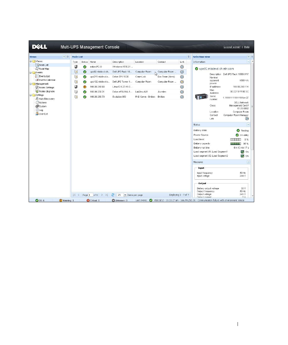Go to next page of node list
The height and width of the screenshot is (345, 288).
click(x=102, y=195)
